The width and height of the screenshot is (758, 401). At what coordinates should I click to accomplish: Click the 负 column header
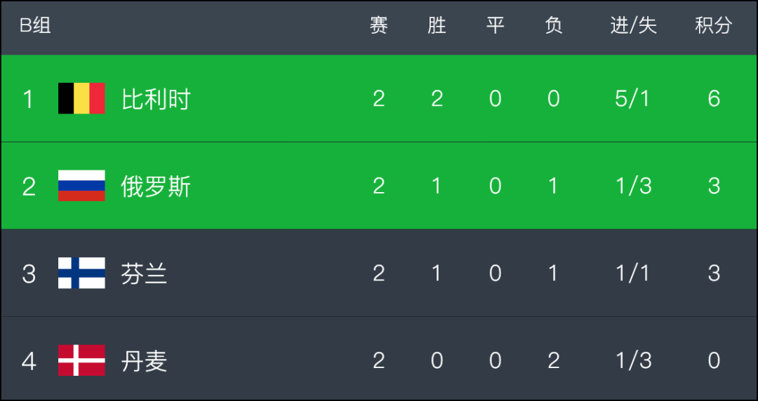(554, 26)
